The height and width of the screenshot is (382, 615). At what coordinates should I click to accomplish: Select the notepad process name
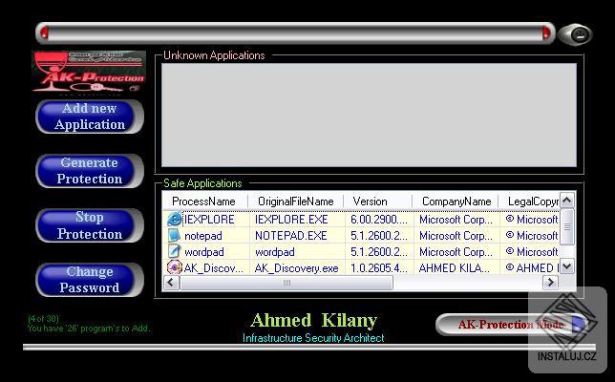203,236
